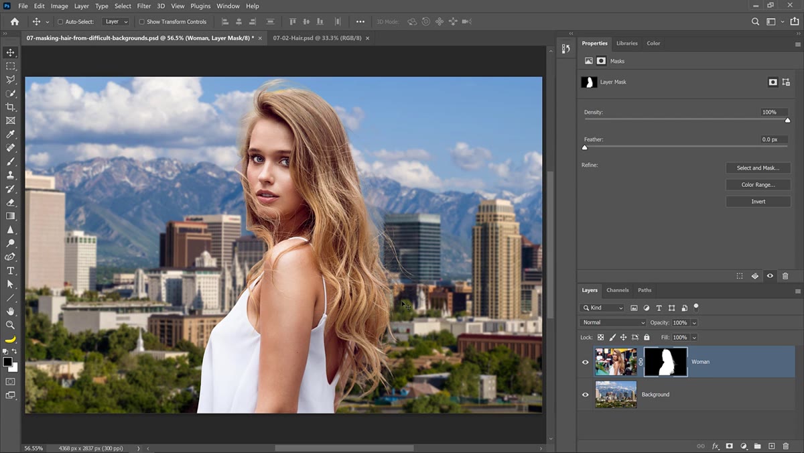This screenshot has width=804, height=453.
Task: Select the Pen tool
Action: (10, 257)
